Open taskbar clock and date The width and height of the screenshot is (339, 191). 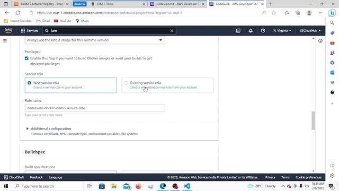(x=318, y=186)
